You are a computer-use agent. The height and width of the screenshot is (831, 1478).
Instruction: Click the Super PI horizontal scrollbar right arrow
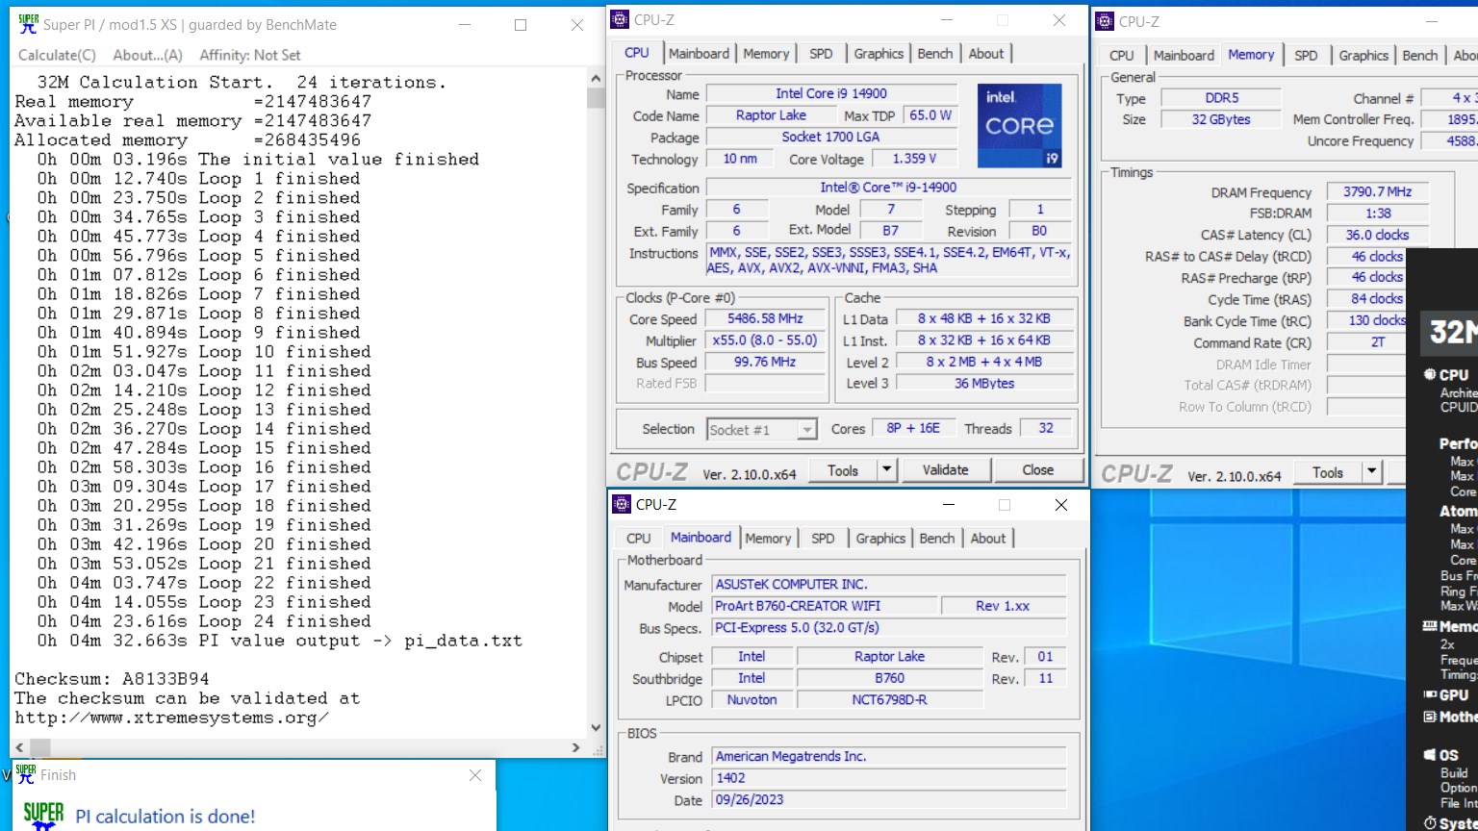[x=576, y=747]
